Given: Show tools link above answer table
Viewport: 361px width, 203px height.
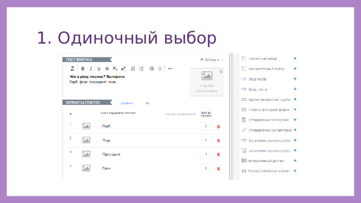Looking at the screenshot, I should click(x=179, y=114).
